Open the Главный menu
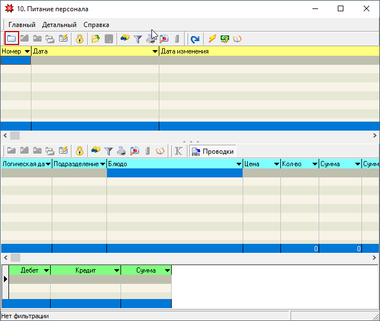The width and height of the screenshot is (380, 321). [22, 25]
